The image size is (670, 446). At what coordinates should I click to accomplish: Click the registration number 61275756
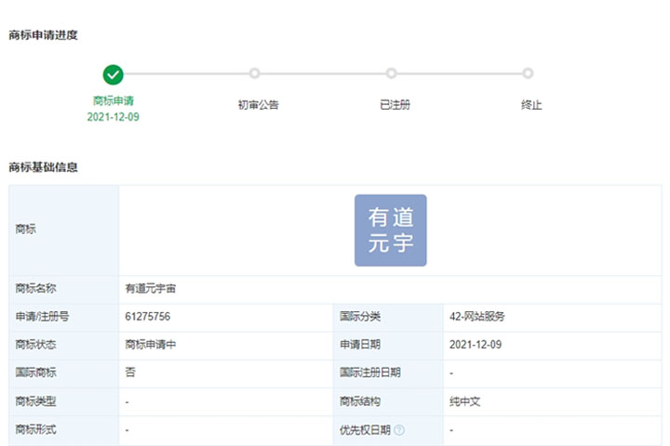(x=148, y=317)
